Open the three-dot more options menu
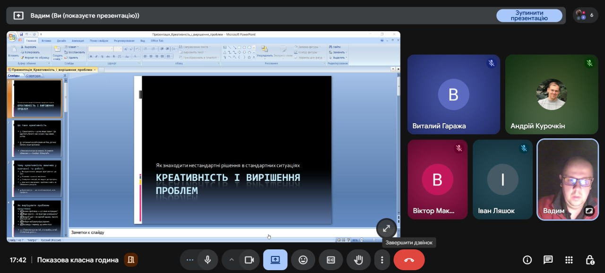The height and width of the screenshot is (273, 605). pos(382,260)
